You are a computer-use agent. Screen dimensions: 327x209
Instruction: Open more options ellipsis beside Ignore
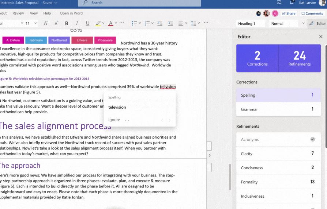pos(127,120)
